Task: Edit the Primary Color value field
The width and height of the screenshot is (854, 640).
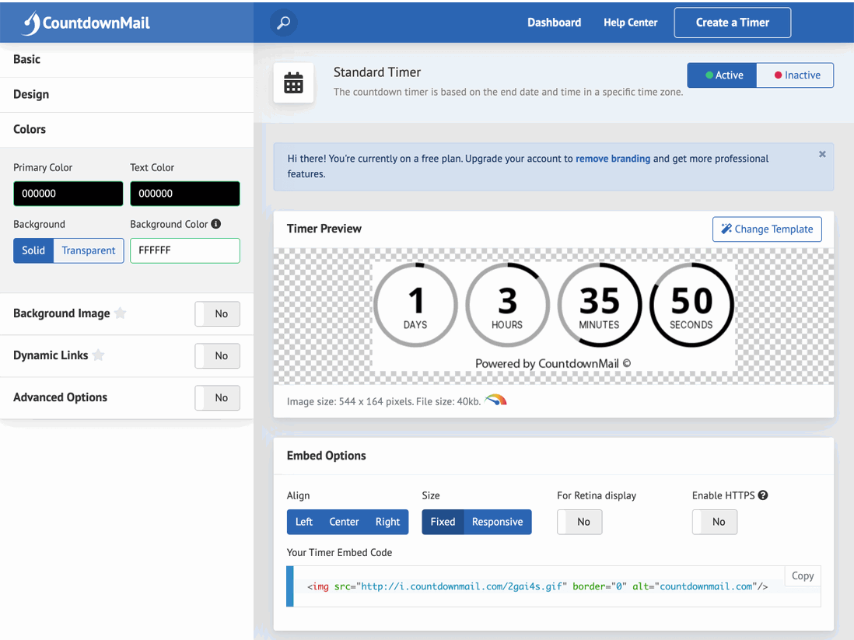Action: (x=68, y=193)
